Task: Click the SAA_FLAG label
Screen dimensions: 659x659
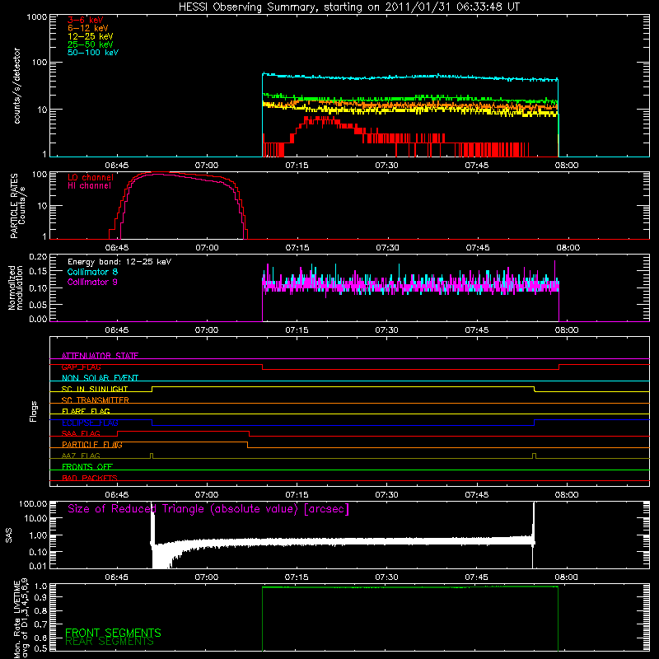Action: (81, 434)
